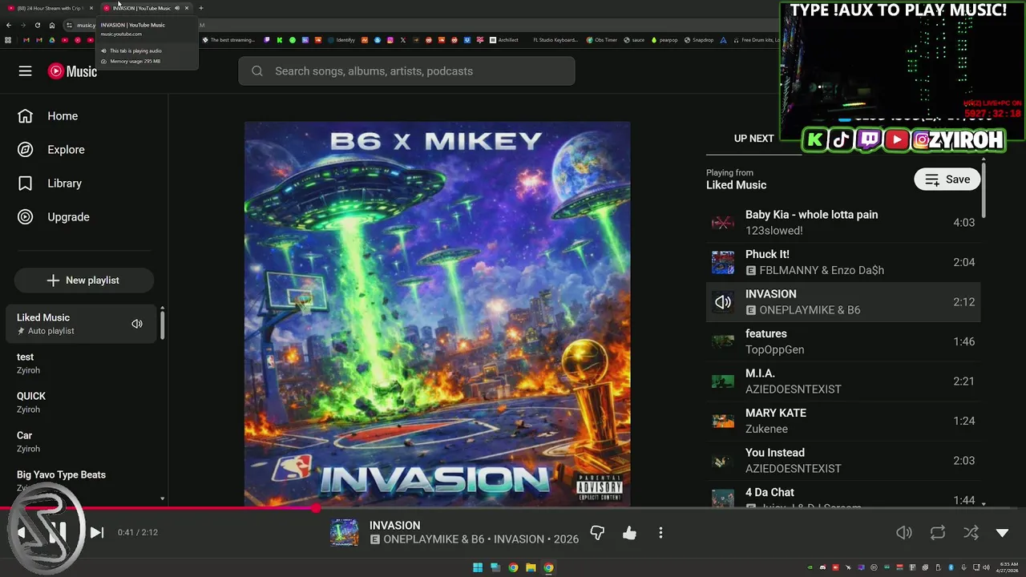
Task: Play 'MARY KATE' by Zukenee
Action: (842, 421)
